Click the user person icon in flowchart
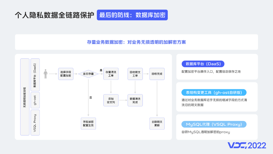 (45, 74)
